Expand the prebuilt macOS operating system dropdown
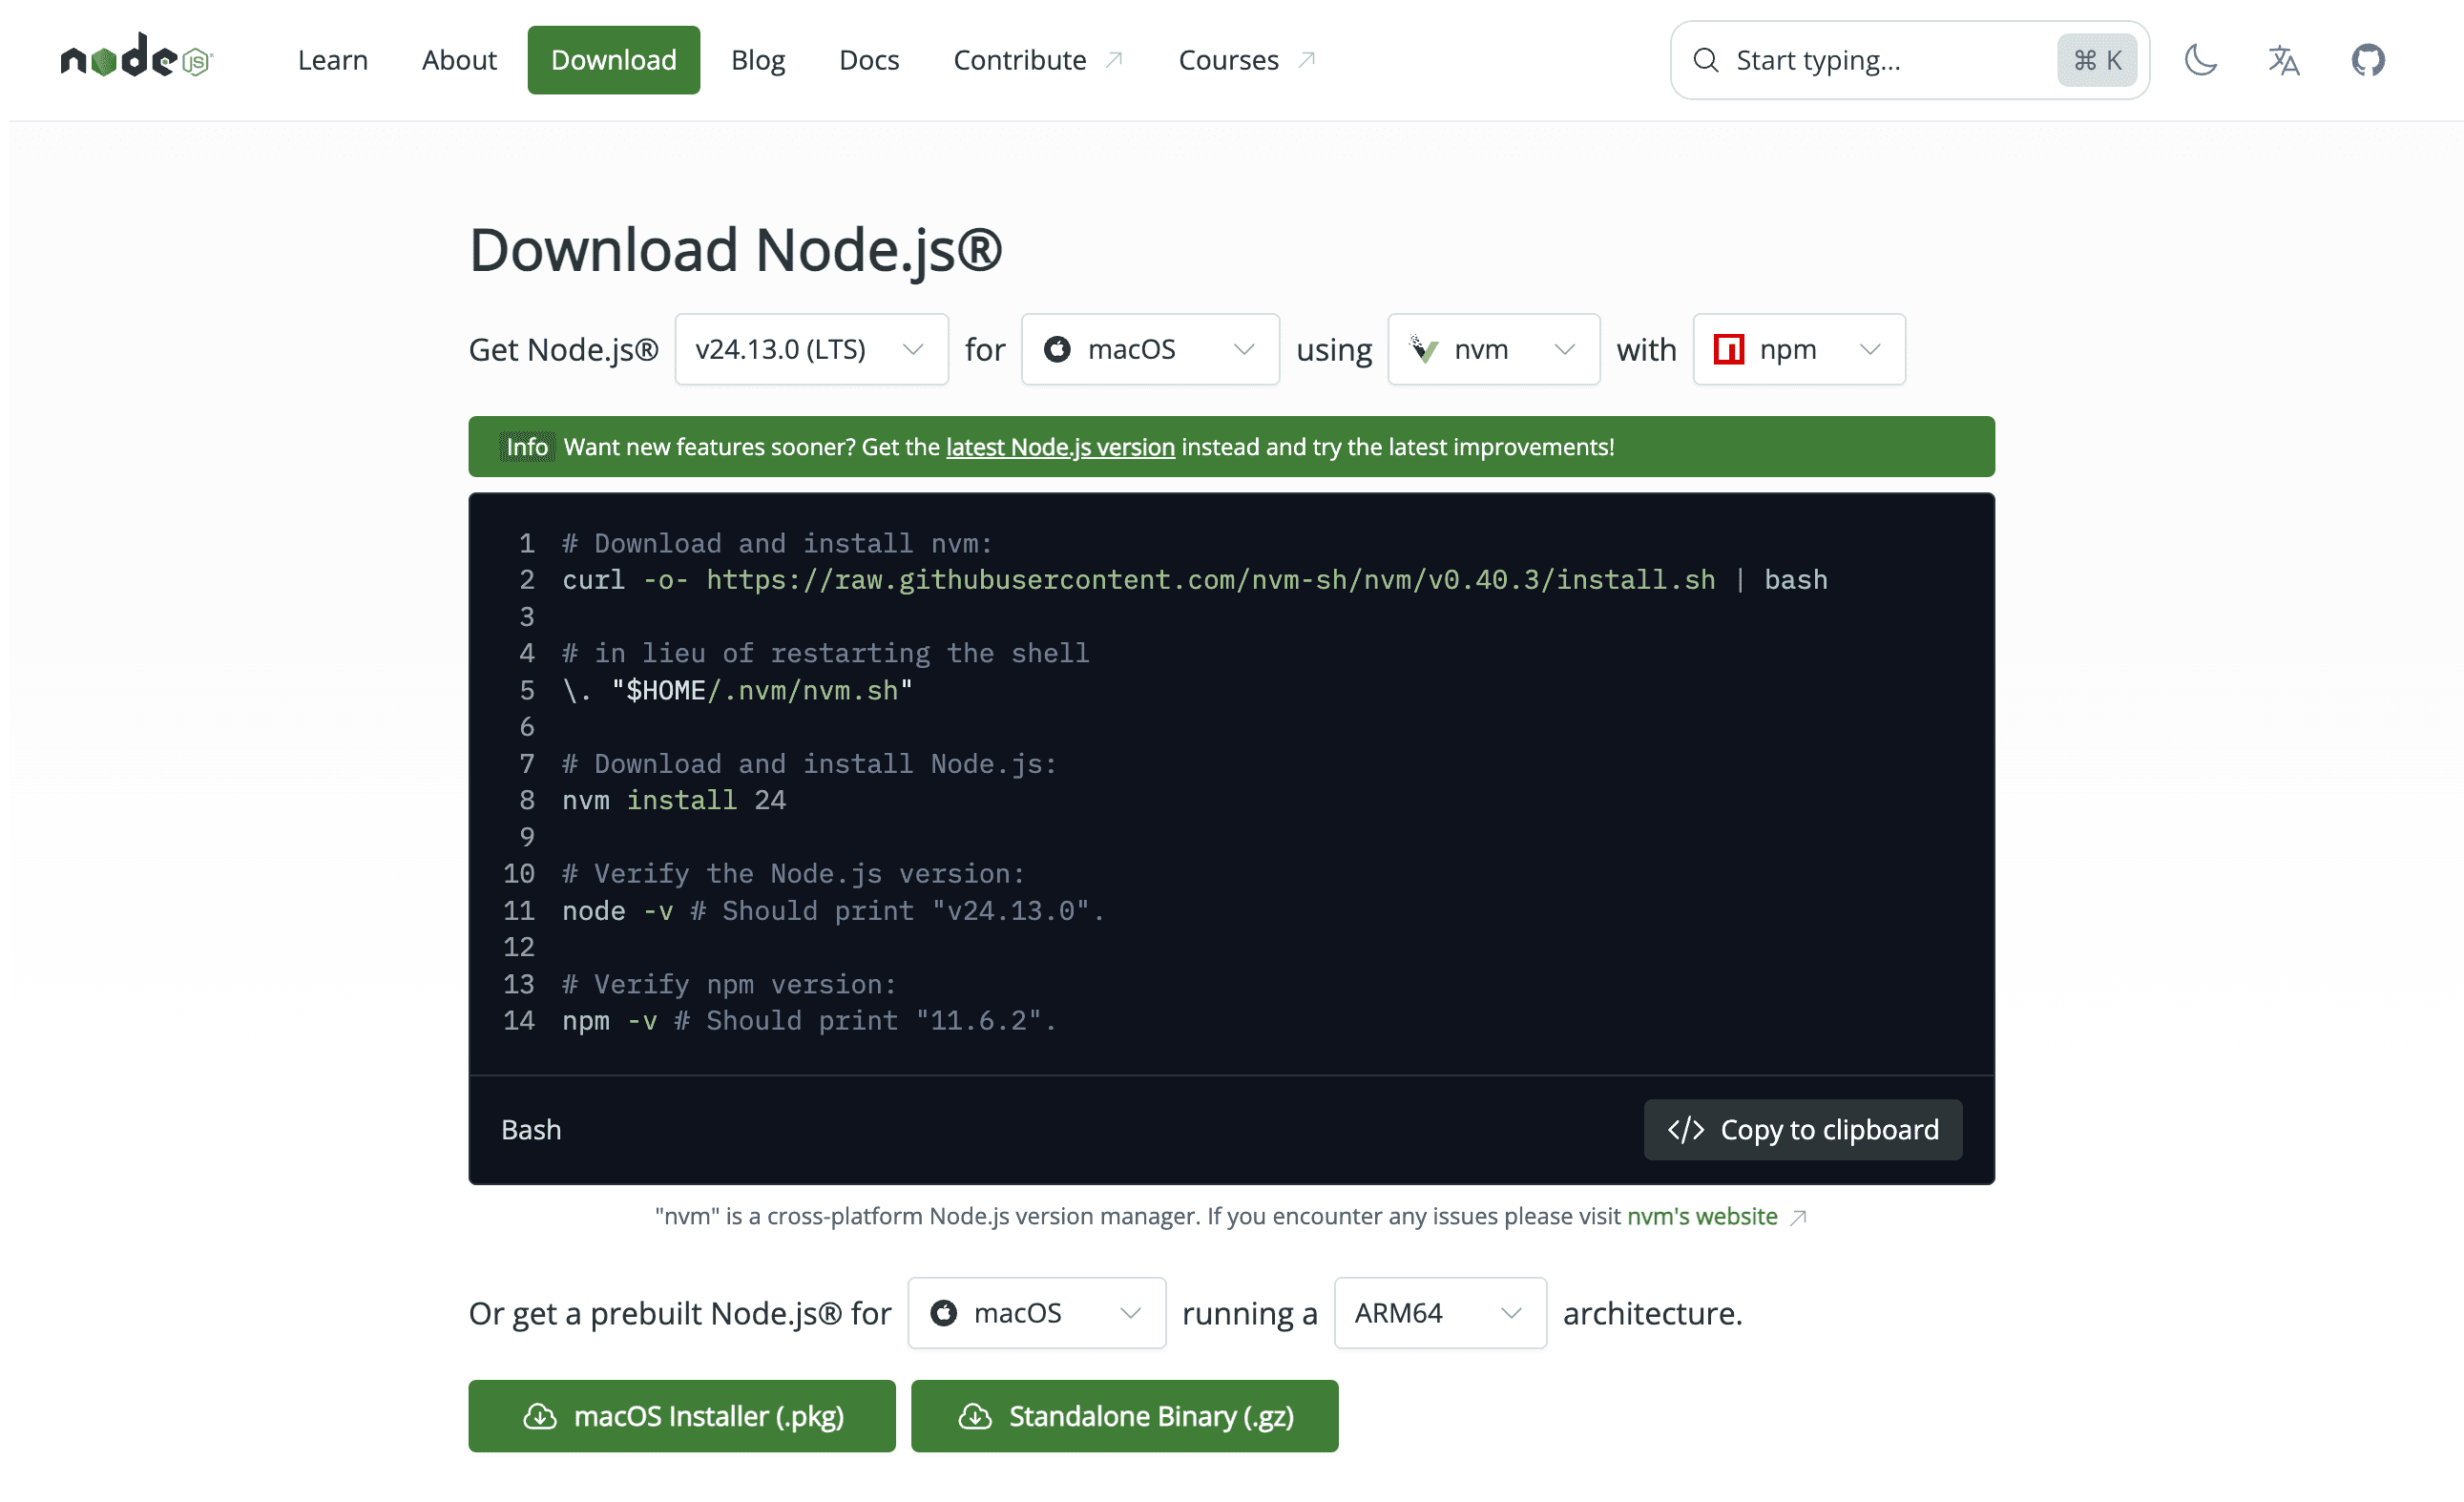The image size is (2464, 1502). (1036, 1313)
